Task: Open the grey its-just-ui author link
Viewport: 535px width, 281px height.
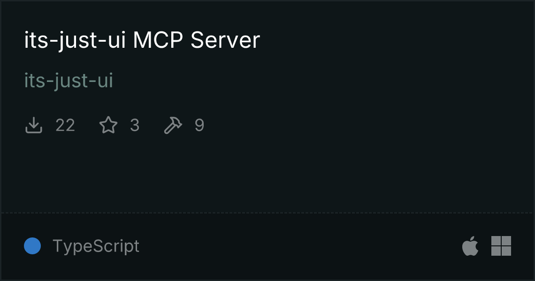Action: coord(69,81)
